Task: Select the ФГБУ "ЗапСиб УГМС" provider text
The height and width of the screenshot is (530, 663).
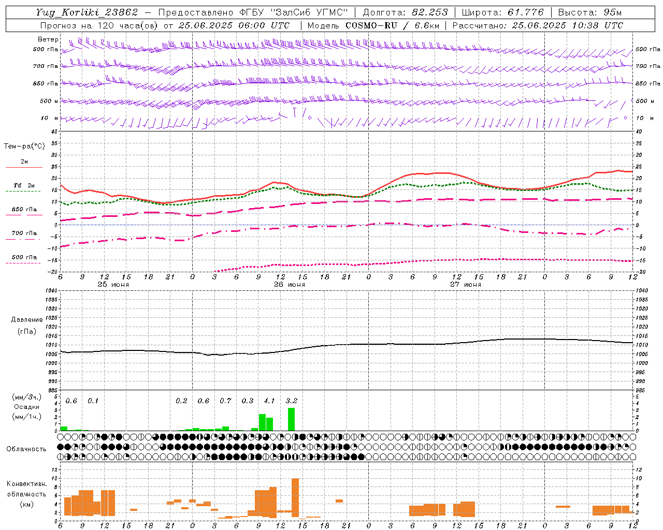Action: [294, 12]
